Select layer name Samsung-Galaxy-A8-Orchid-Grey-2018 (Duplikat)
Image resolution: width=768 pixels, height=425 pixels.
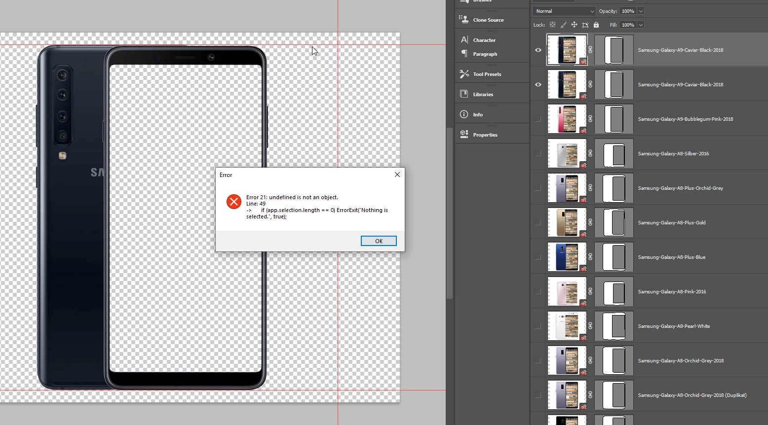tap(692, 395)
